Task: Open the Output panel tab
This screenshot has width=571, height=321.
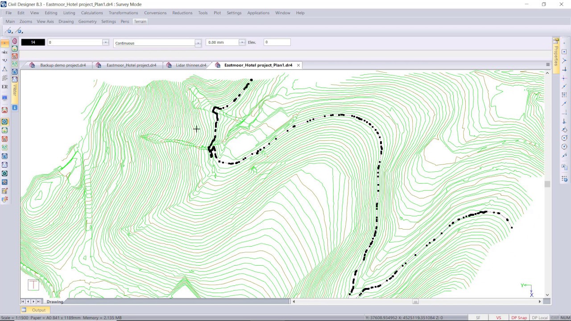Action: tap(35, 310)
